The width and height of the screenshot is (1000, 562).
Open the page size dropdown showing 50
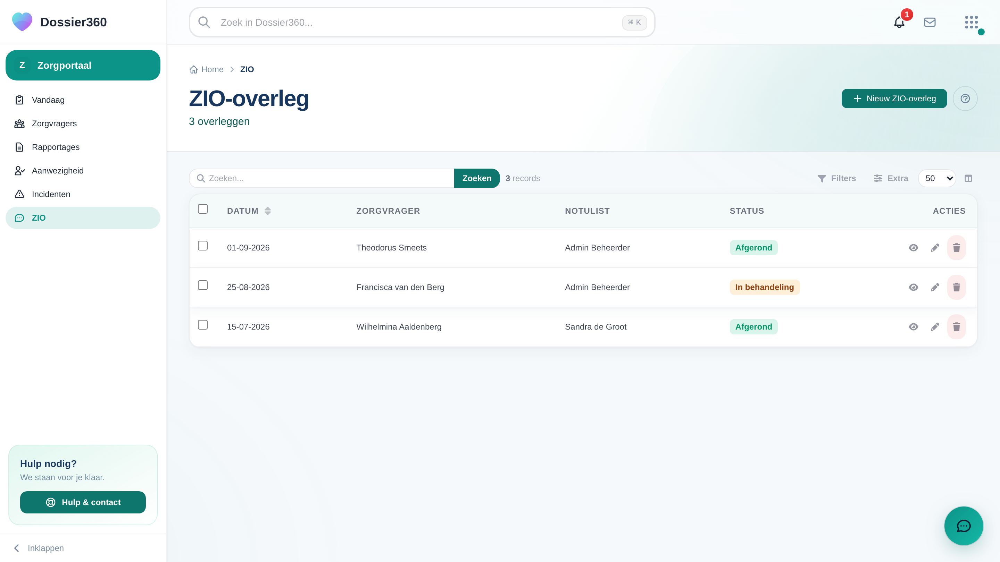coord(937,178)
